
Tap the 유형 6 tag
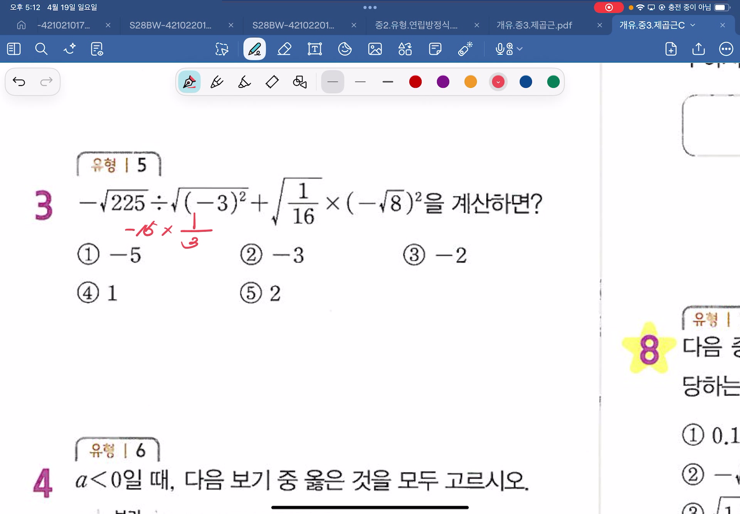pyautogui.click(x=118, y=450)
